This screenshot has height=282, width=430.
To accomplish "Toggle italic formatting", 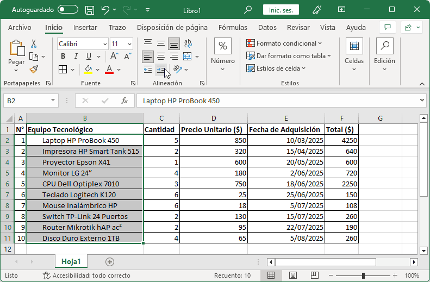I will click(x=75, y=56).
